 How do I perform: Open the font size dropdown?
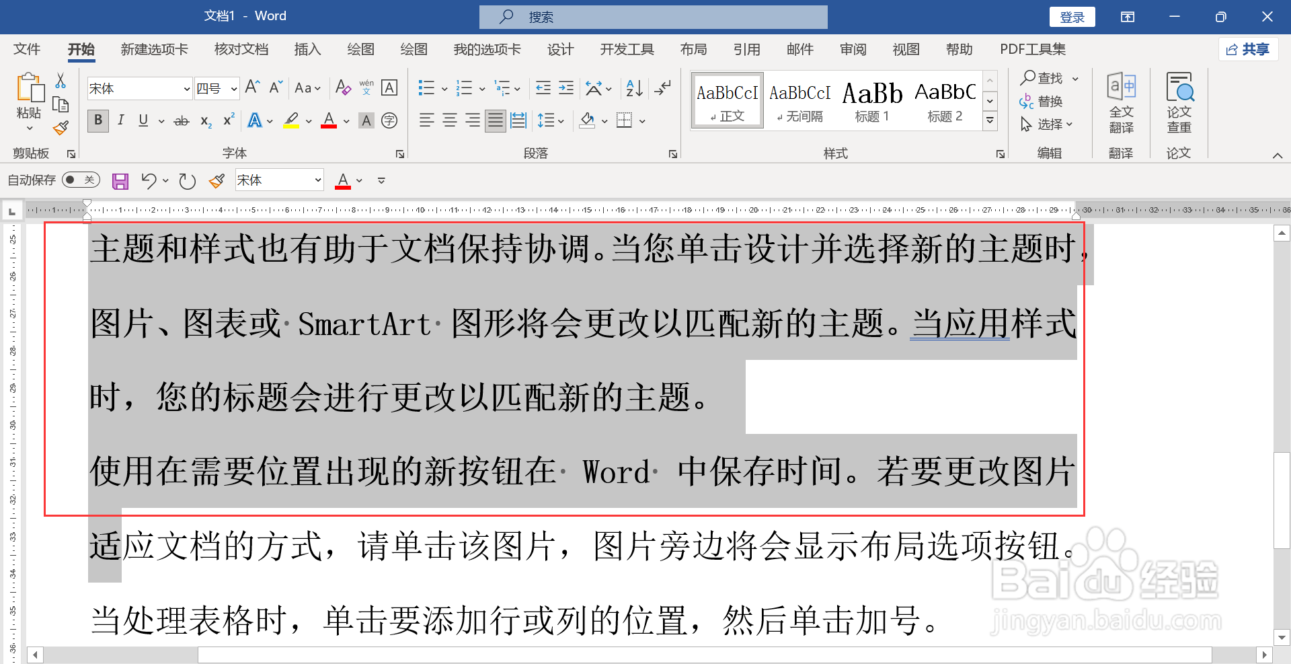[x=233, y=88]
